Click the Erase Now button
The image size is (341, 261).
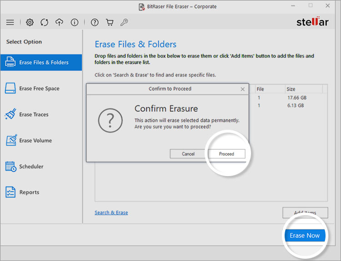(x=305, y=236)
